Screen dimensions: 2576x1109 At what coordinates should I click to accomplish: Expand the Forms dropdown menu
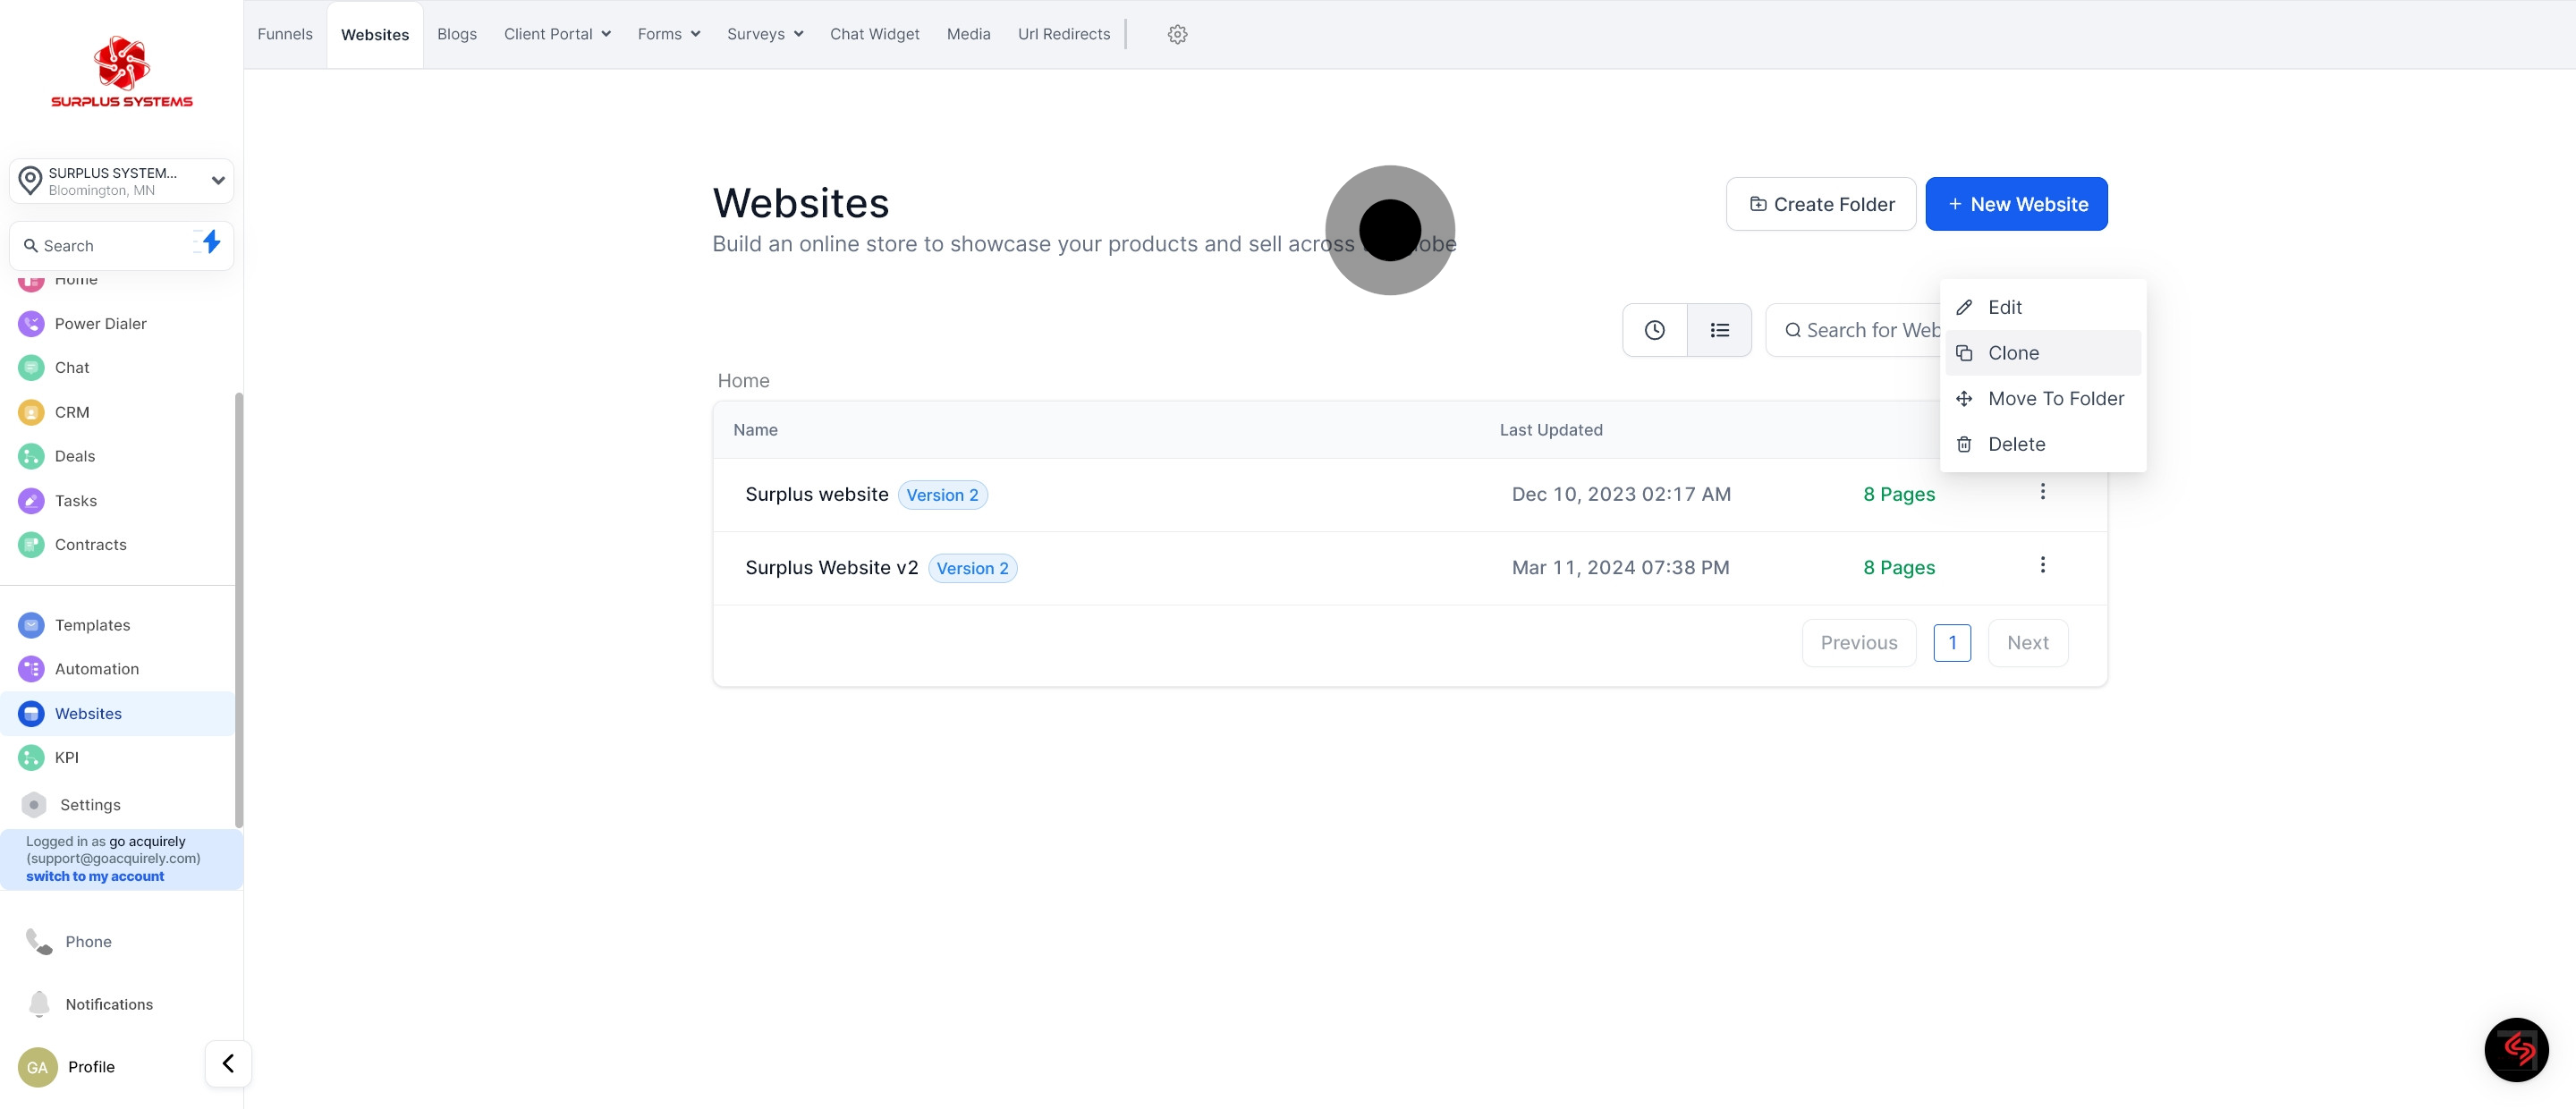[x=668, y=34]
